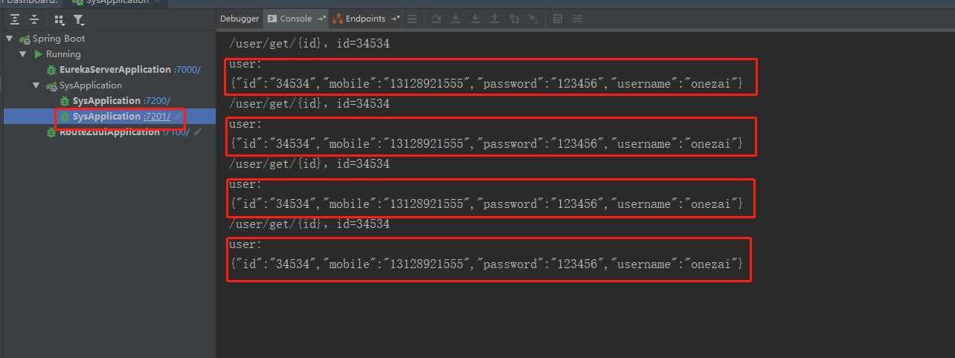
Task: Click Trace Current Stream Chain icon
Action: coord(578,19)
